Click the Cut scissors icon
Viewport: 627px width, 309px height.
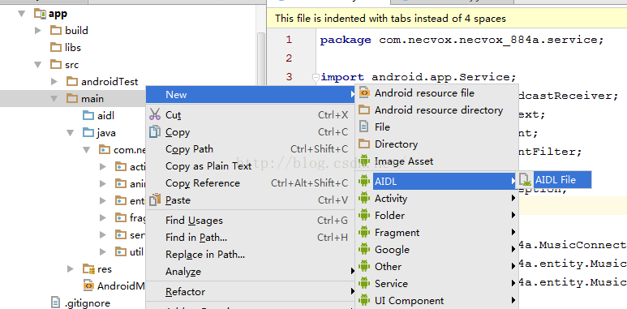pos(155,114)
